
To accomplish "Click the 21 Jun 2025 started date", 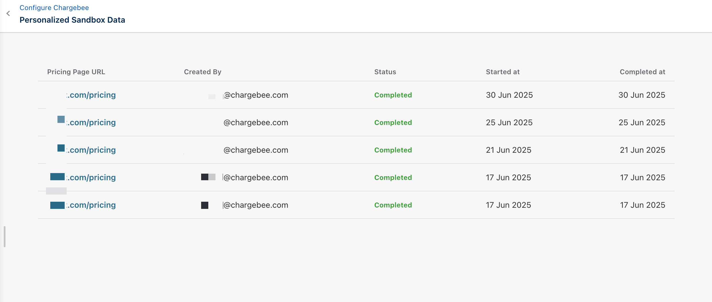I will pos(508,150).
